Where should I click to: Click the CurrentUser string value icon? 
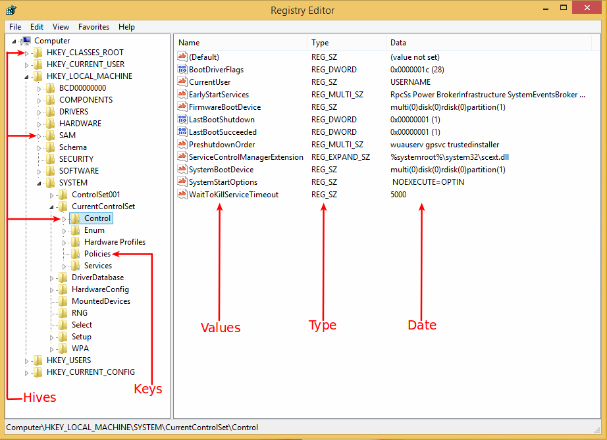[x=182, y=82]
